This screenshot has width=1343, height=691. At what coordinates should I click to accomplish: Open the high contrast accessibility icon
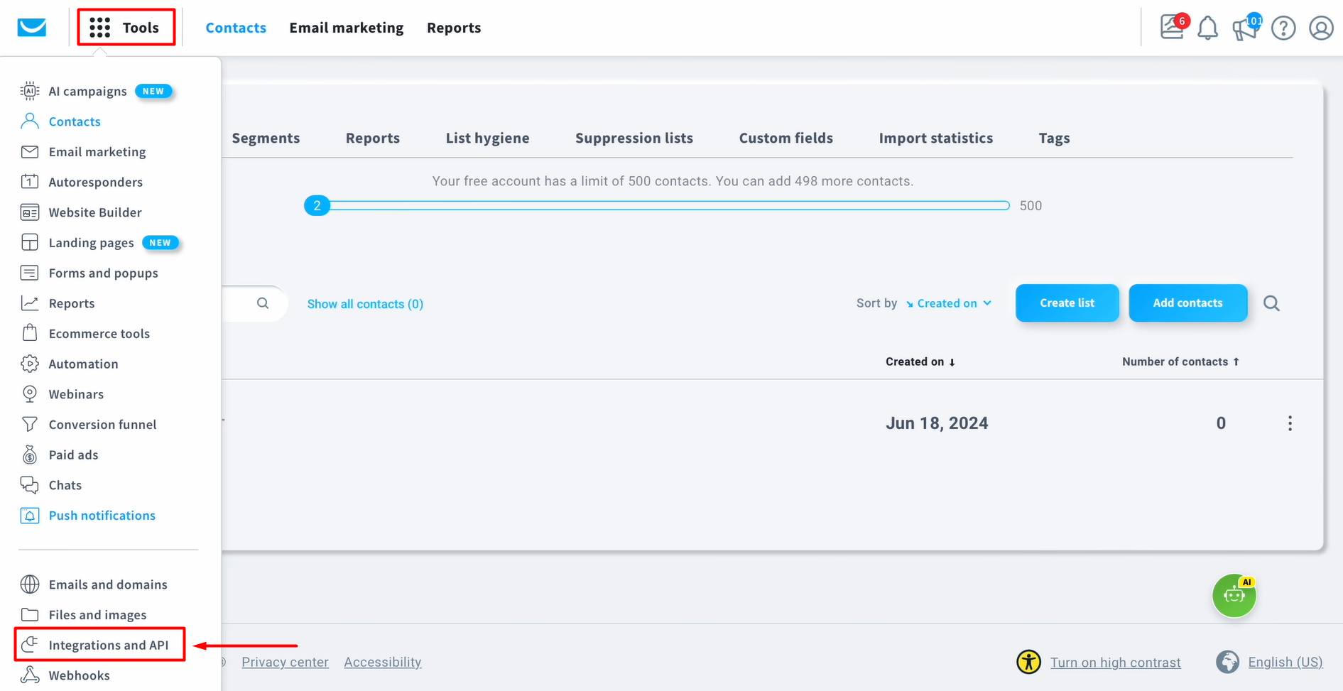tap(1028, 661)
